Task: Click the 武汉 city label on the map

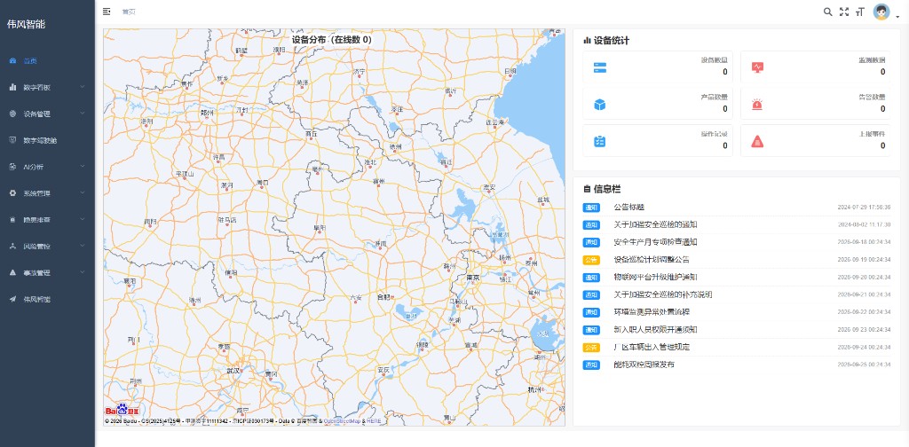Action: 233,370
